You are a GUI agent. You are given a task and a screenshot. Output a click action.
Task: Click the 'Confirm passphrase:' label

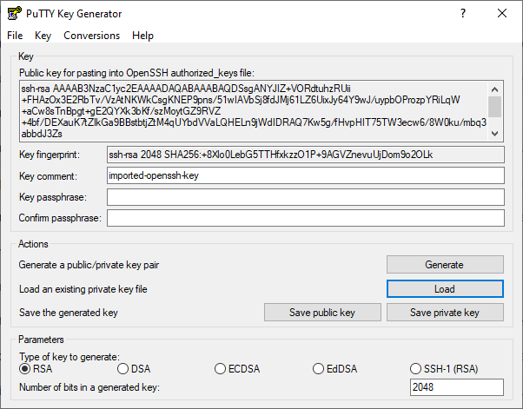coord(60,218)
